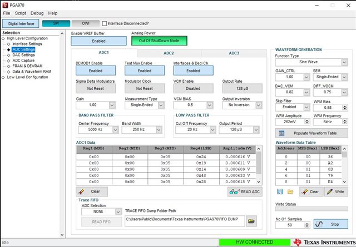Toggle VCM Enable Disabled button
The image size is (356, 247).
click(193, 88)
